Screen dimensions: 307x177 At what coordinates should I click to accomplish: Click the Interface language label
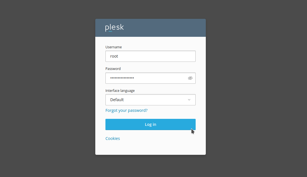tap(120, 90)
